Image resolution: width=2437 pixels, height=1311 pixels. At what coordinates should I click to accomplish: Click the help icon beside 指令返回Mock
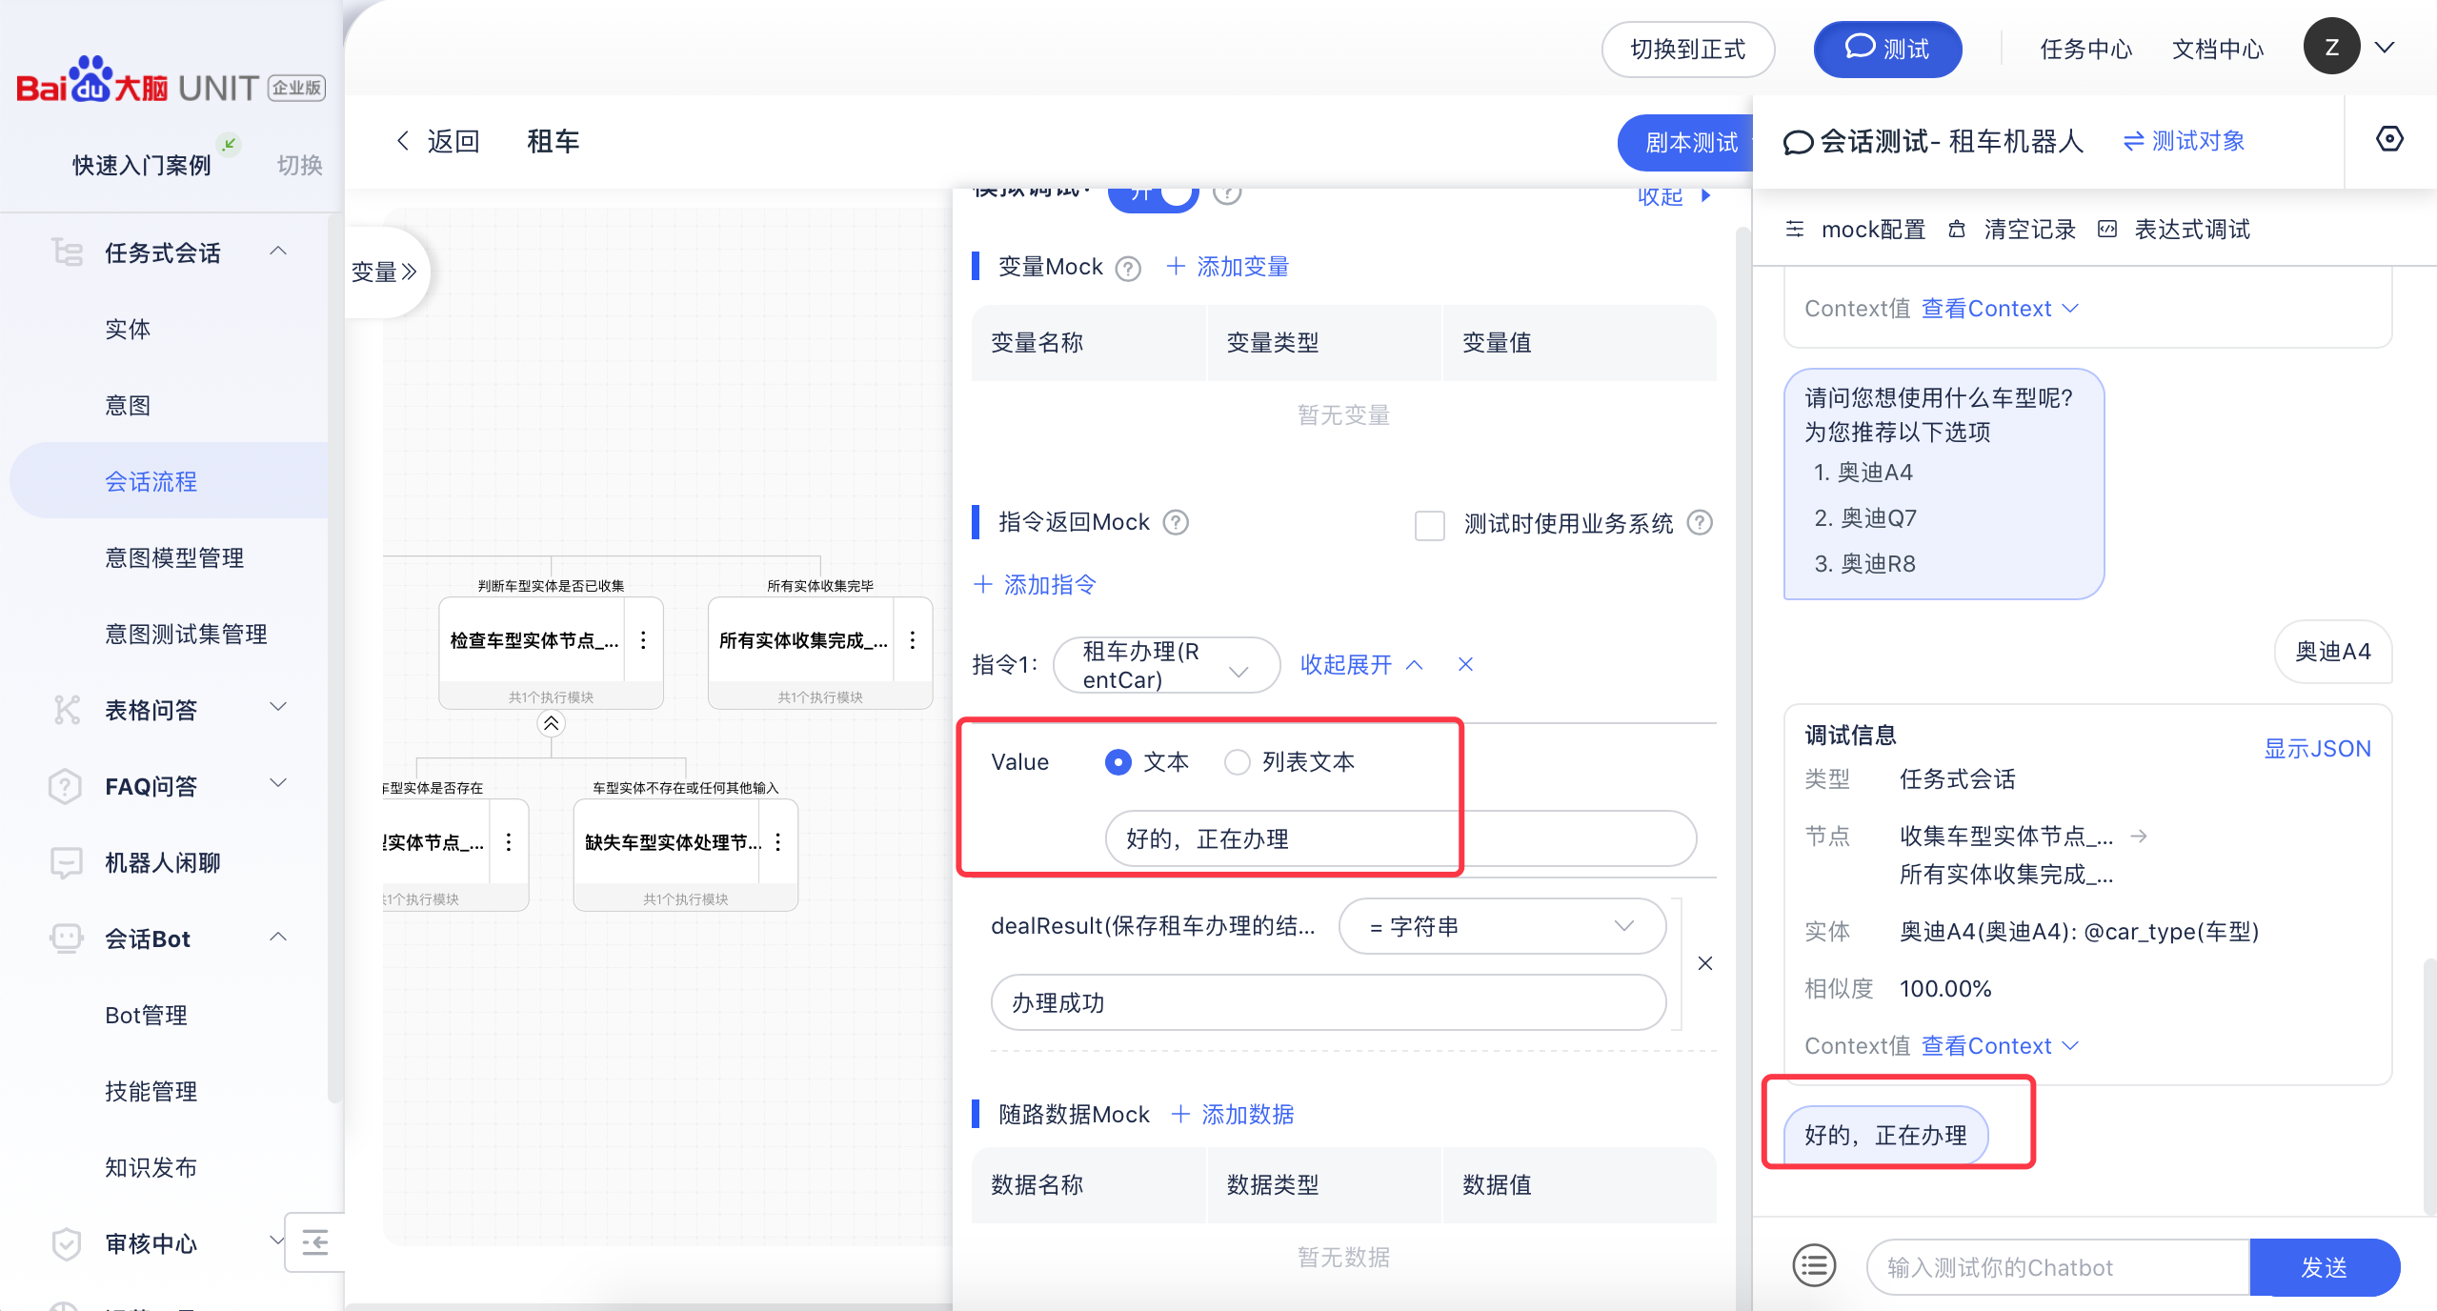1177,523
